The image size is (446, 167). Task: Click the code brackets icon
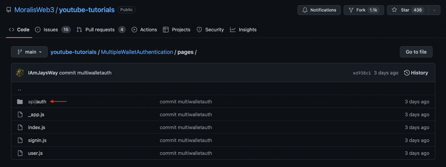click(x=11, y=29)
